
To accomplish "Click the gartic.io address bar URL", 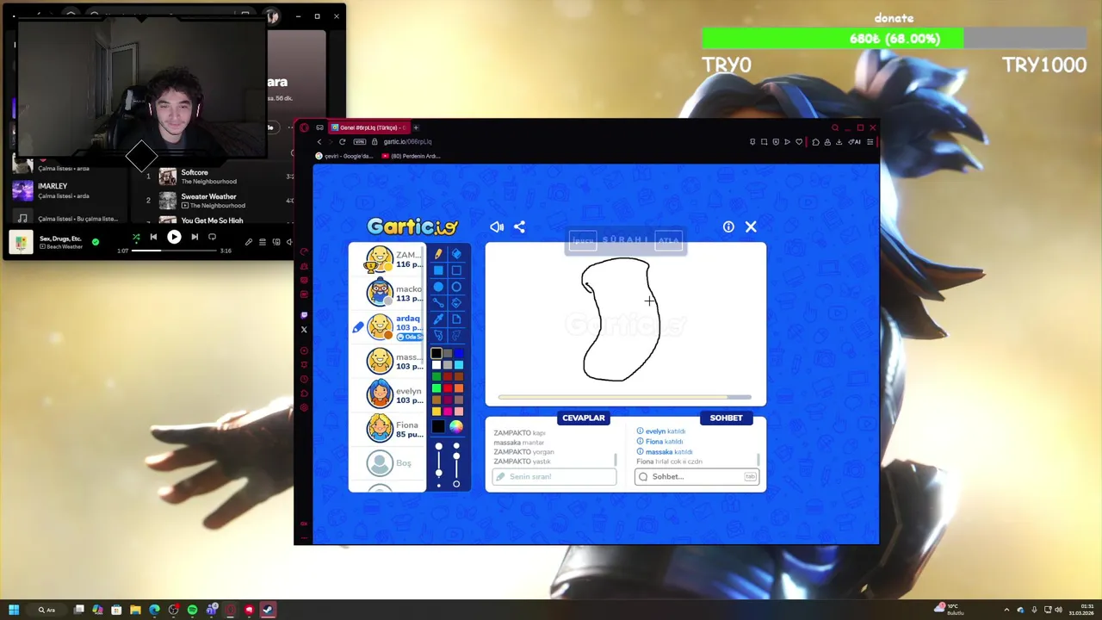I will 407,141.
